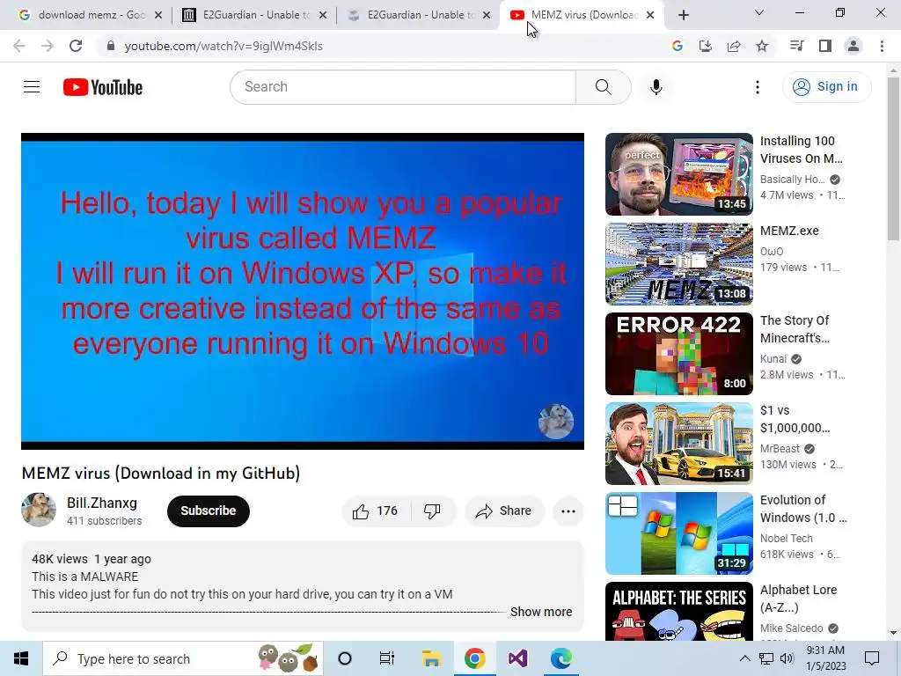Open 'Installing 100 Viruses' video title

pyautogui.click(x=801, y=150)
